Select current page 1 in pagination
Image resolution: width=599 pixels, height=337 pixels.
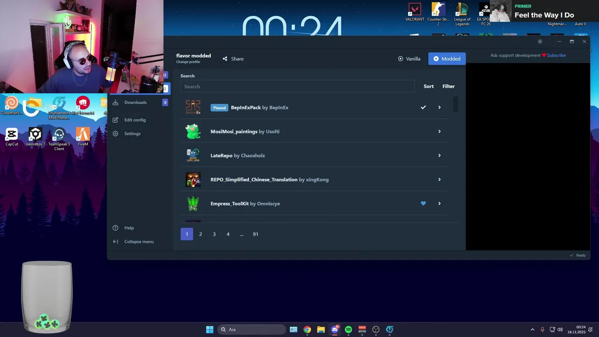pos(187,234)
